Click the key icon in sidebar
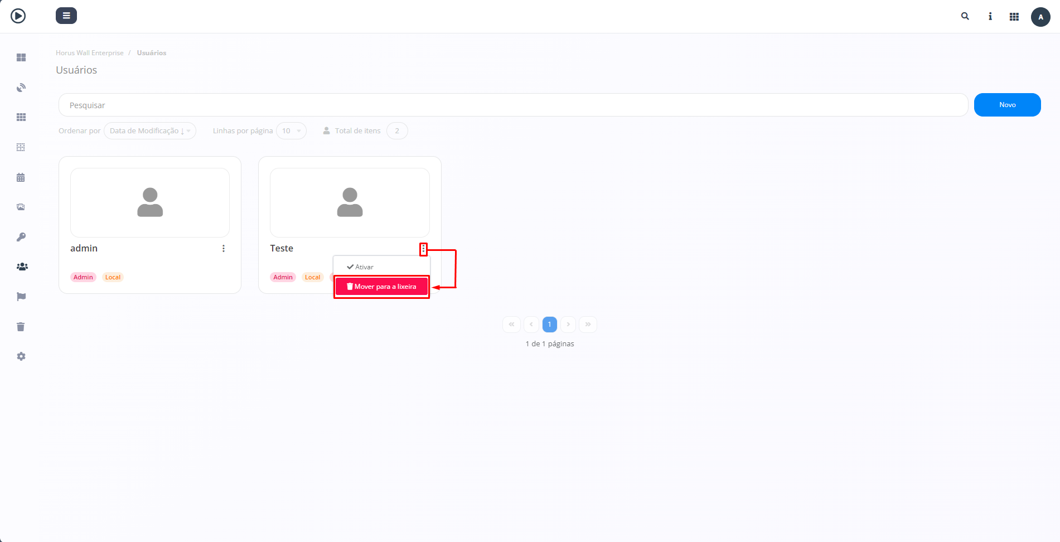Image resolution: width=1060 pixels, height=542 pixels. pos(21,237)
